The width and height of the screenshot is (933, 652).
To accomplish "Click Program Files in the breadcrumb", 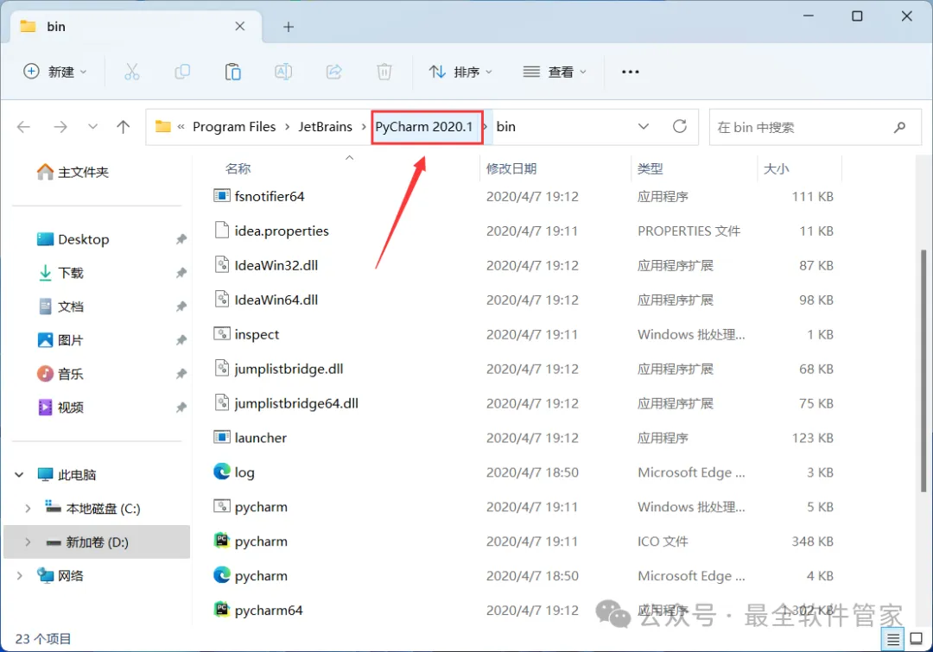I will pos(234,127).
